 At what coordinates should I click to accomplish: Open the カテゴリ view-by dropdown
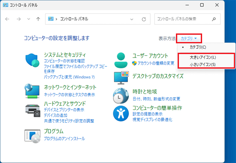(189, 38)
